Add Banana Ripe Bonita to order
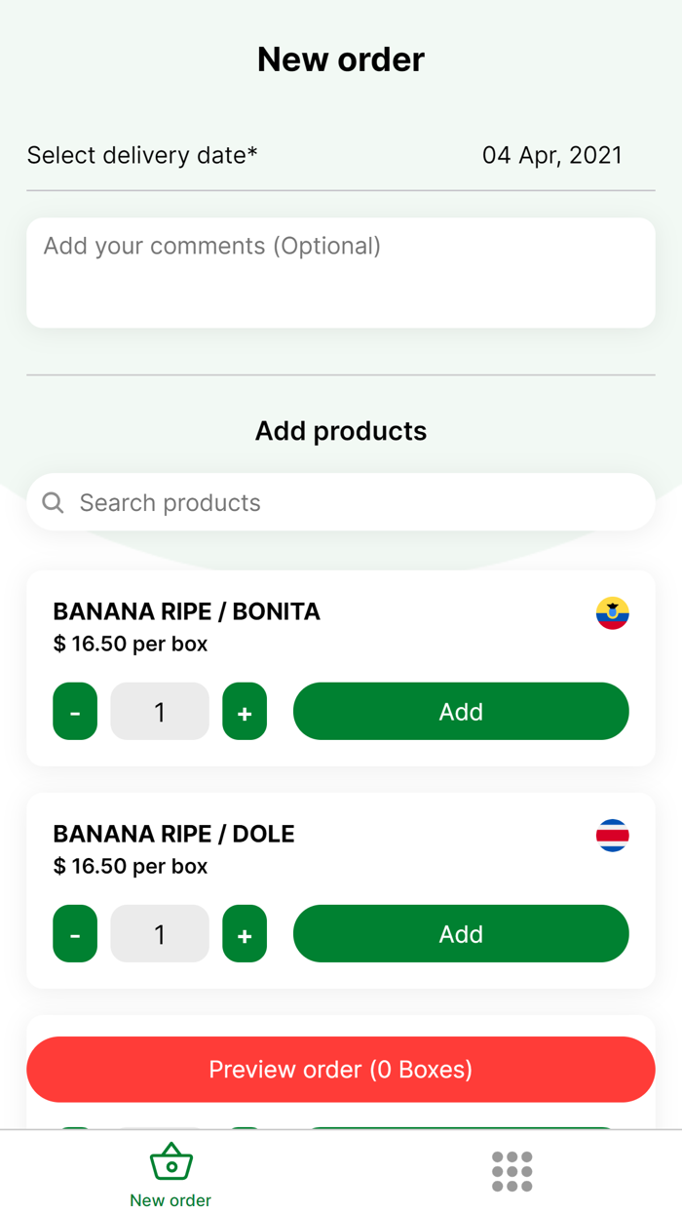Viewport: 682px width, 1213px height. tap(461, 712)
